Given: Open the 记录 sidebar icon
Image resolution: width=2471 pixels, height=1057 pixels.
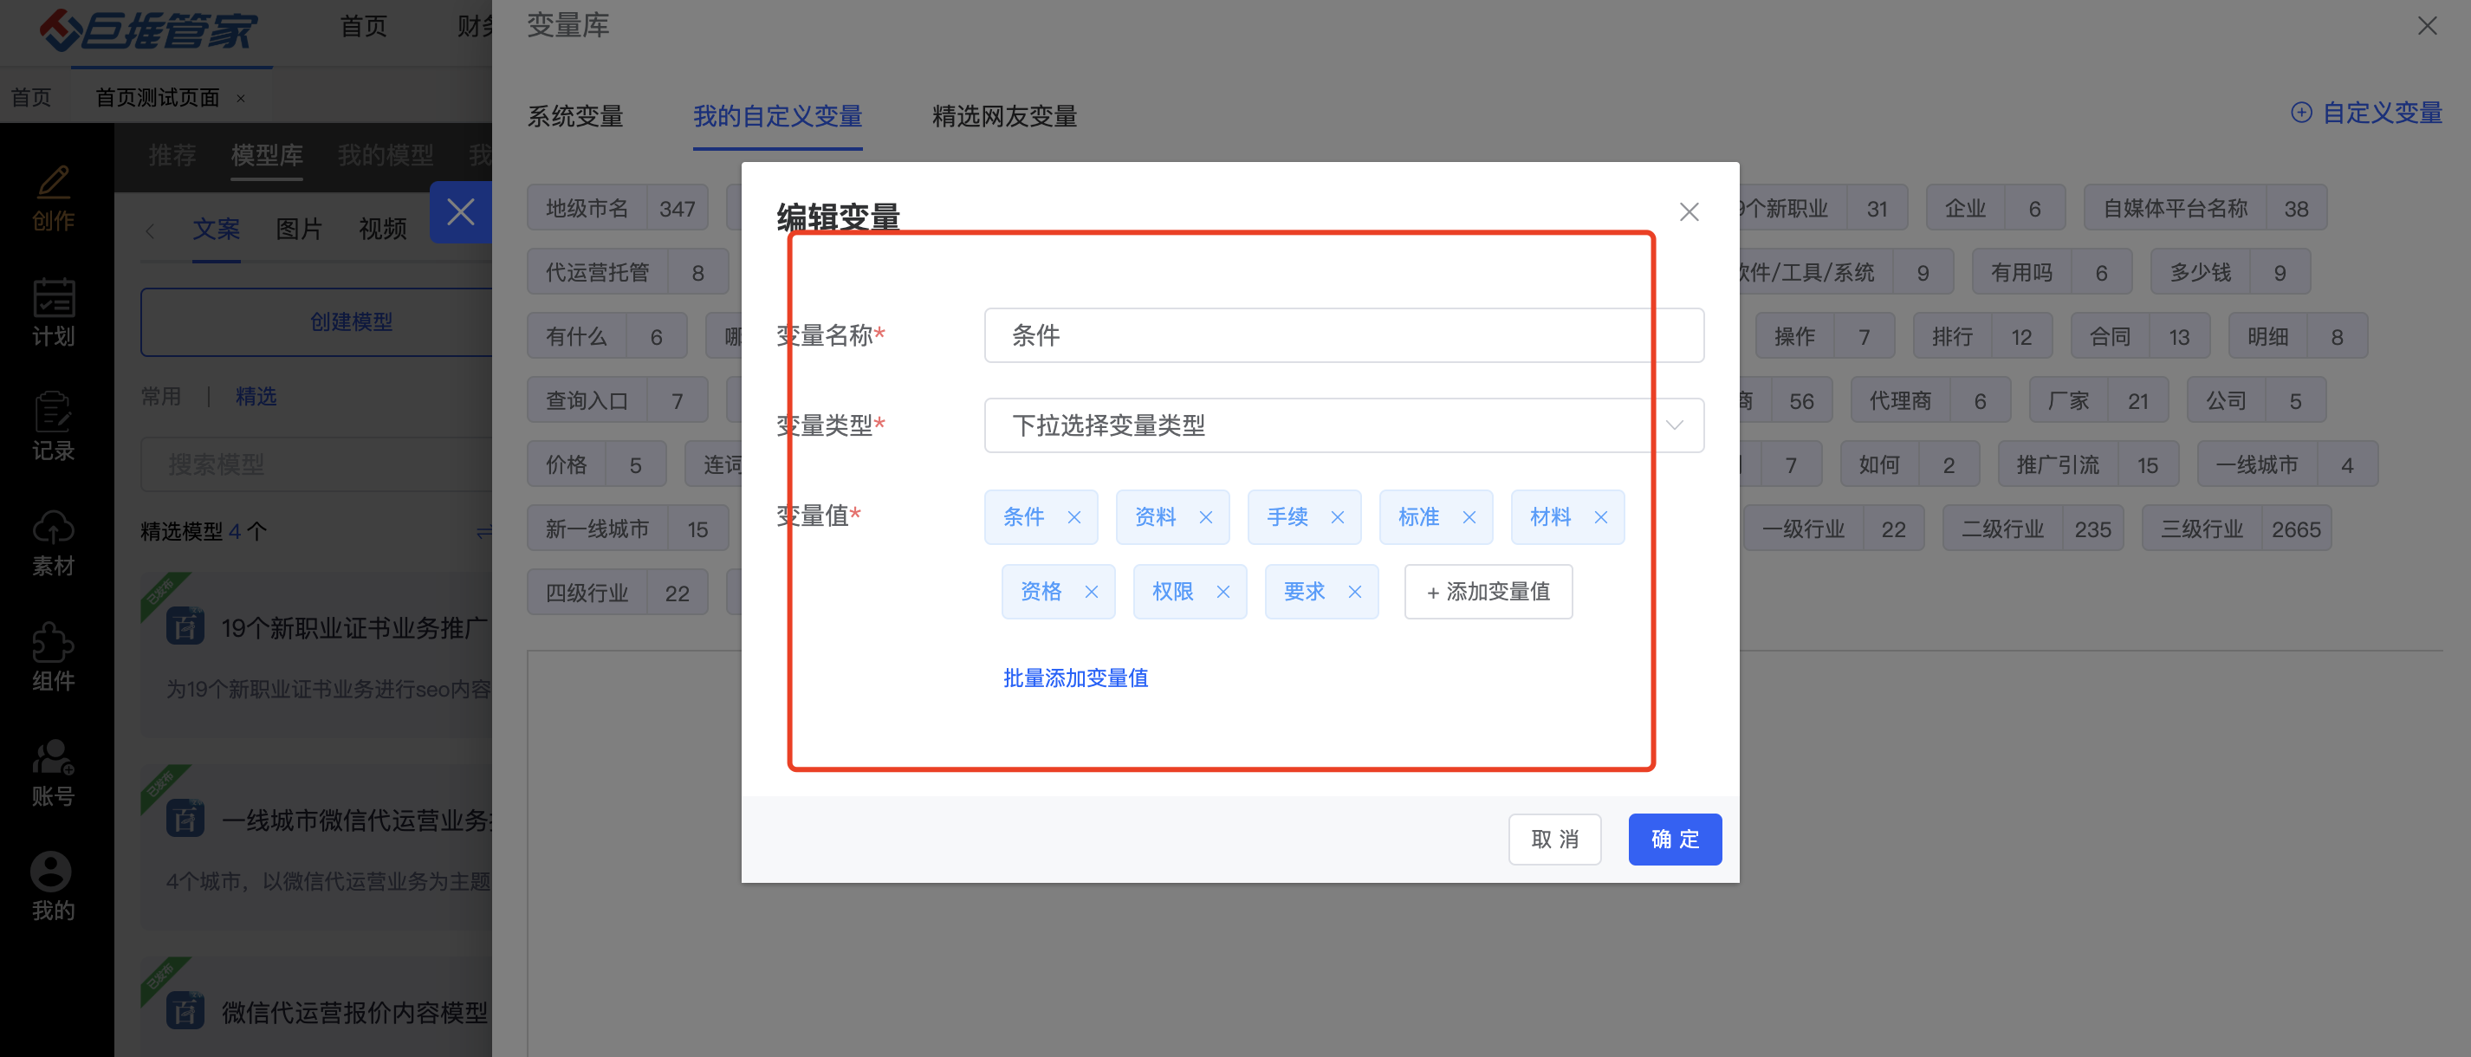Looking at the screenshot, I should pos(54,428).
